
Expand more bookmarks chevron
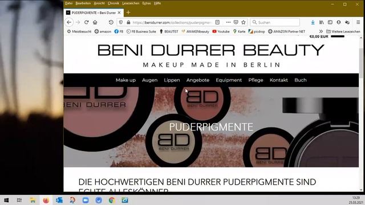(x=321, y=31)
